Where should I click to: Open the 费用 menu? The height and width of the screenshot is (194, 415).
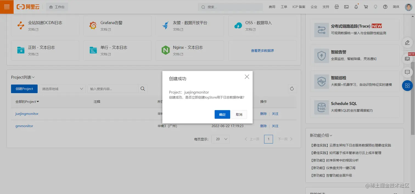pos(272,7)
